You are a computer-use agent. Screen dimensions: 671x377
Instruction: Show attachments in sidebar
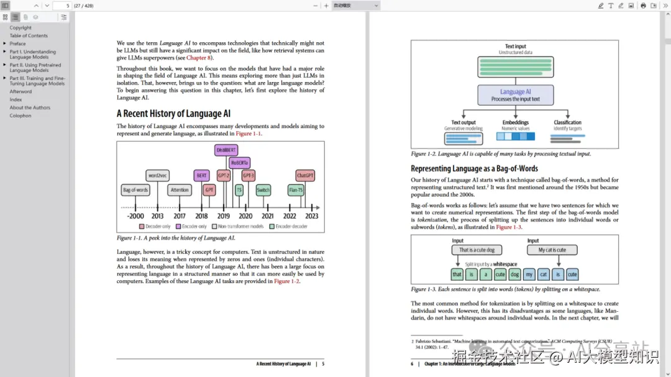coord(25,17)
